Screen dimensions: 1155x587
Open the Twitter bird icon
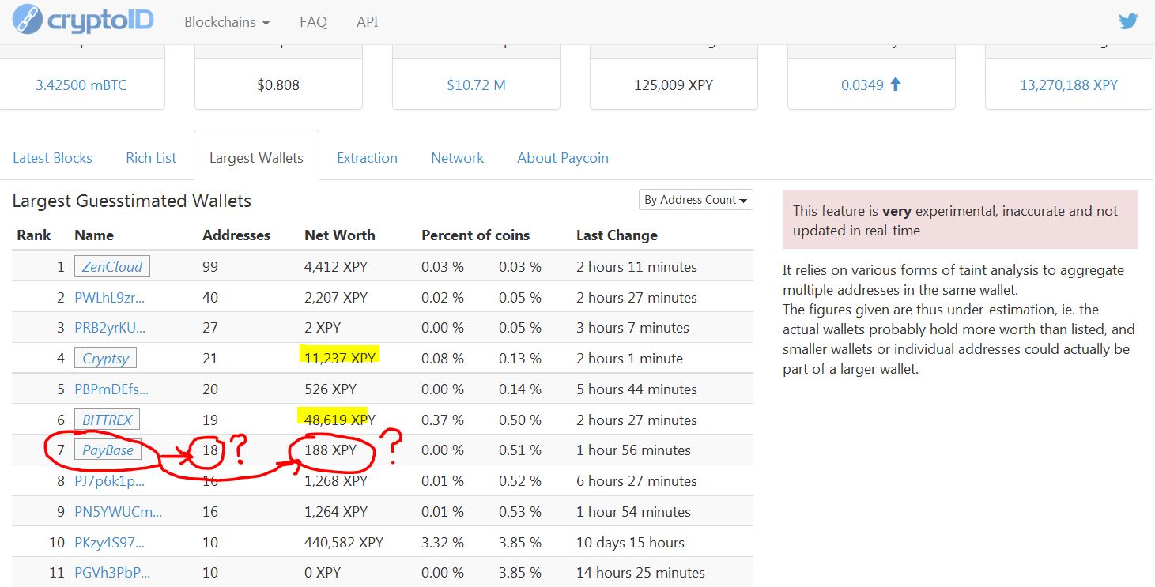pyautogui.click(x=1127, y=21)
